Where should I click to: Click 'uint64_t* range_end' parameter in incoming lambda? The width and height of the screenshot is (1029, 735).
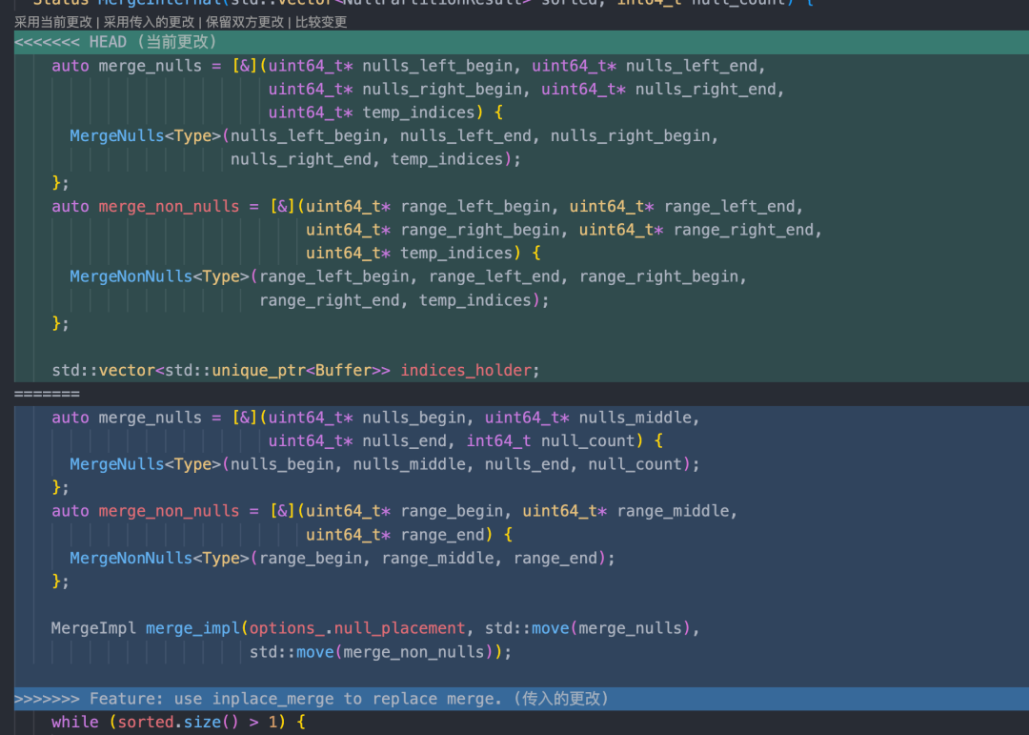(395, 535)
